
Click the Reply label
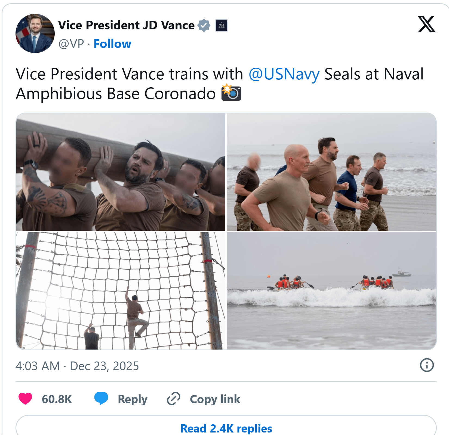[132, 399]
